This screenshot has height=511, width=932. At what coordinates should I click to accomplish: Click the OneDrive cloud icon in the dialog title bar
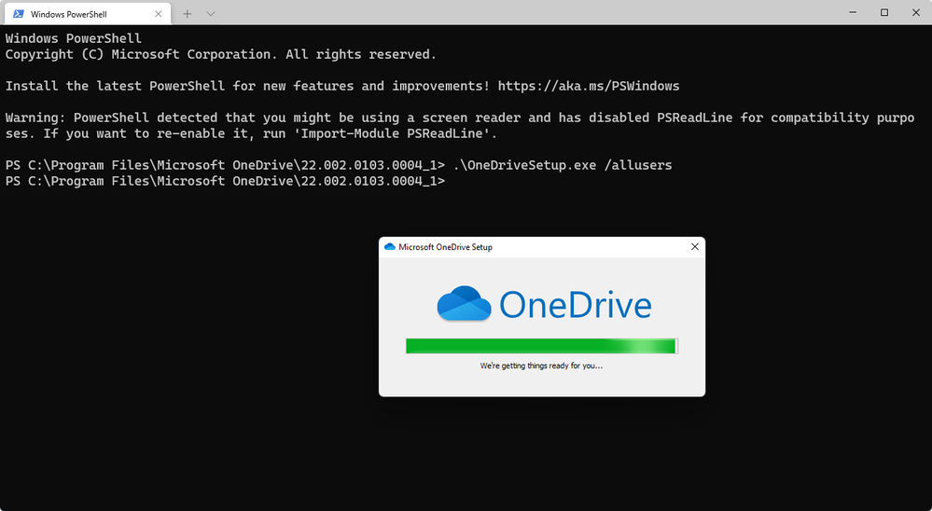(390, 246)
